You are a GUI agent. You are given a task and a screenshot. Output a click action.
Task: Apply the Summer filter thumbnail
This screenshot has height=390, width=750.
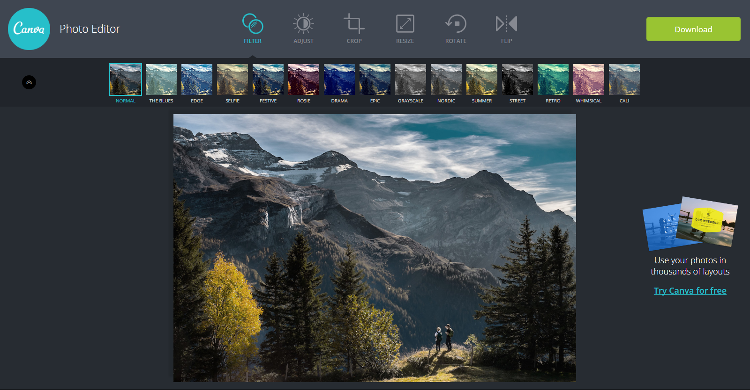pos(482,79)
